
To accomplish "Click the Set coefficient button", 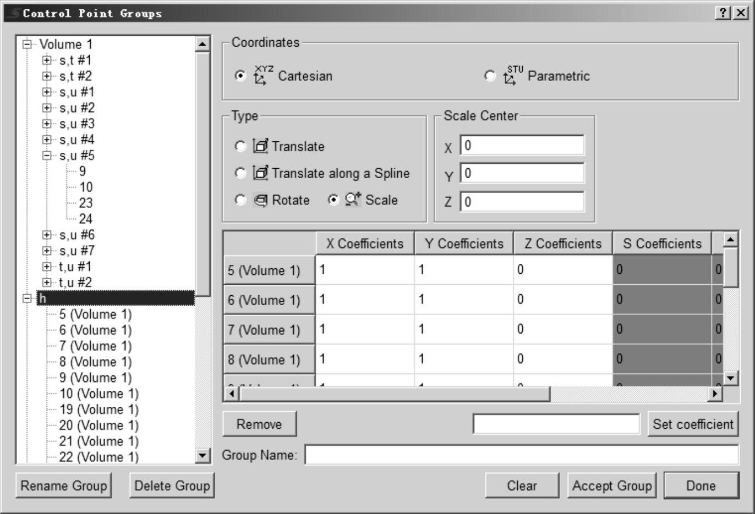I will [693, 424].
